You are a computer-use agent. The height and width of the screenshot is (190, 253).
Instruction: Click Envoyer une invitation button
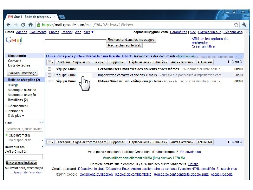coord(21,162)
